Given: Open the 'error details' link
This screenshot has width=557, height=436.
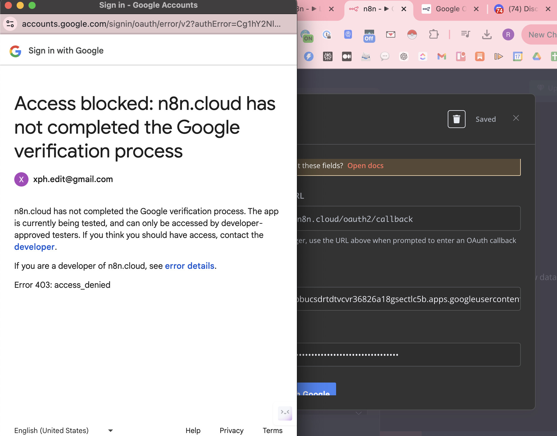Looking at the screenshot, I should (189, 266).
